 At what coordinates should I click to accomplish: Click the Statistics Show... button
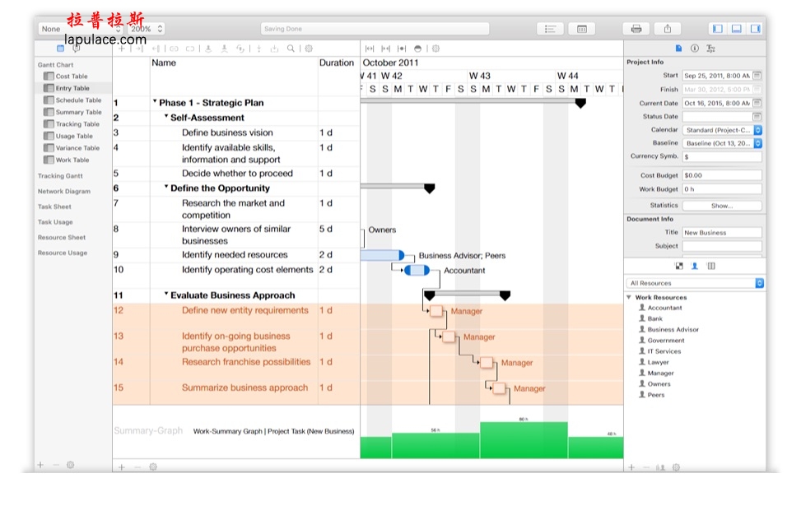pyautogui.click(x=722, y=205)
